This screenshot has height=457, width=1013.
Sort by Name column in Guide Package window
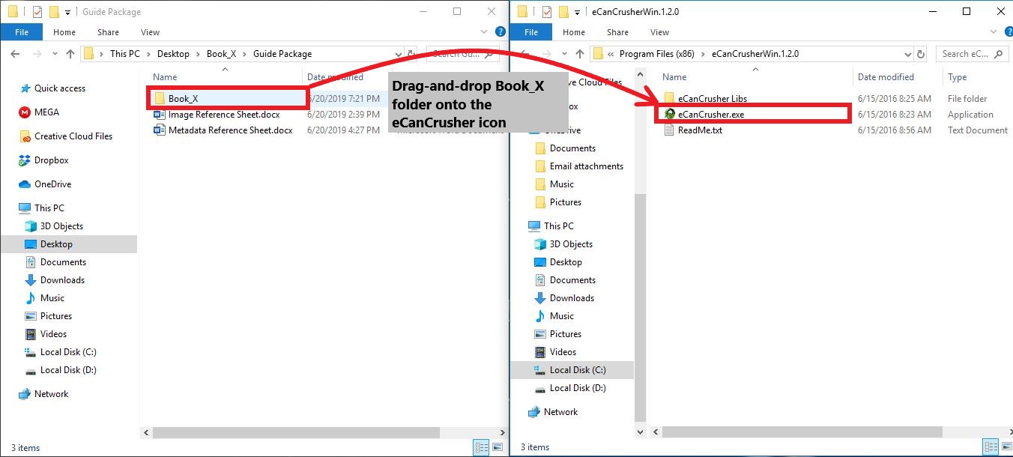pos(165,77)
